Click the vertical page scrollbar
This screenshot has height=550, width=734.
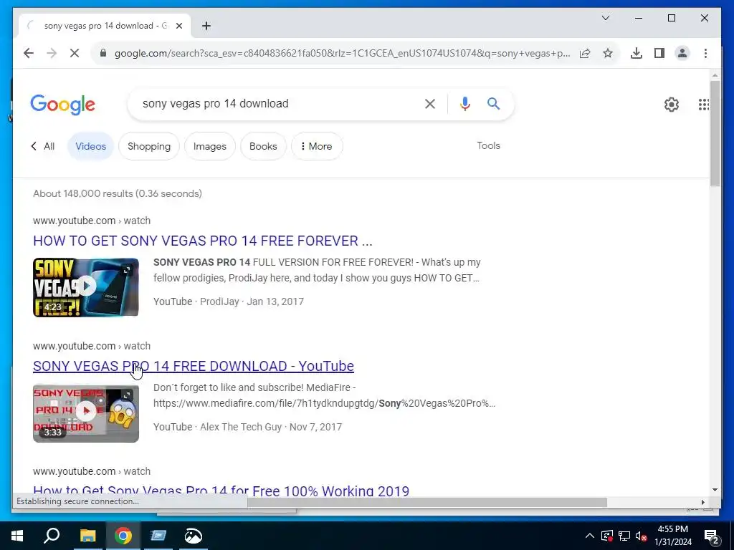(715, 133)
